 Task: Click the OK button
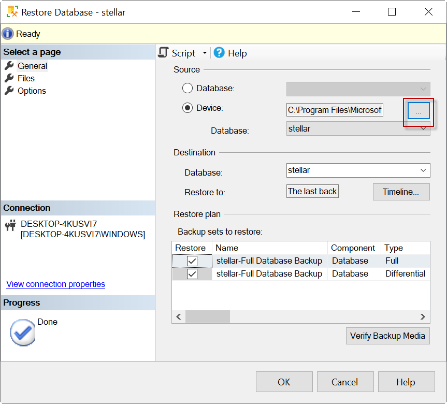(284, 382)
